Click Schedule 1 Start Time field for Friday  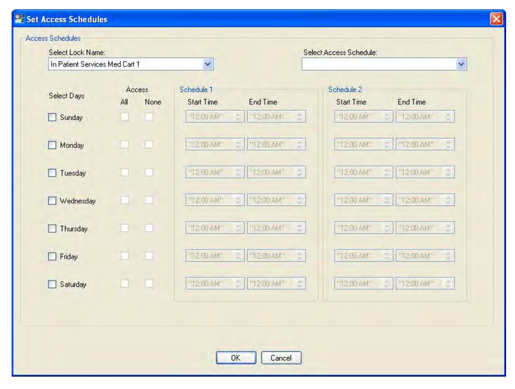click(215, 256)
